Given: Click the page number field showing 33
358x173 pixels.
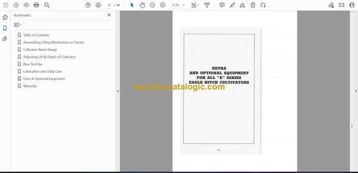Looking at the screenshot, I should pyautogui.click(x=109, y=5).
